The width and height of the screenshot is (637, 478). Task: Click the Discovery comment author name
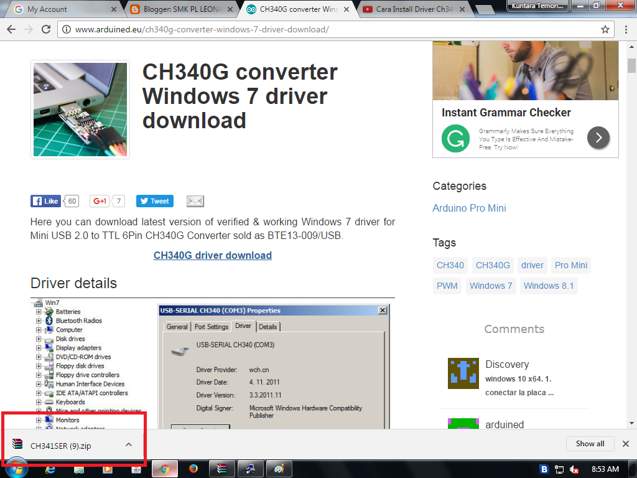[507, 364]
